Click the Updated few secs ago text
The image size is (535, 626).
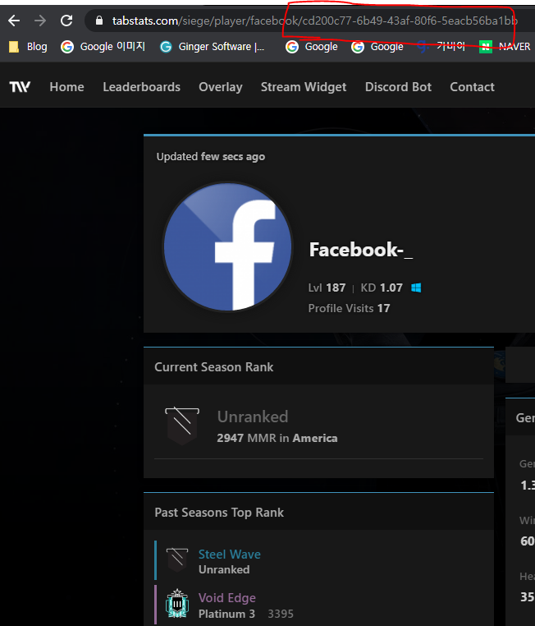coord(211,156)
